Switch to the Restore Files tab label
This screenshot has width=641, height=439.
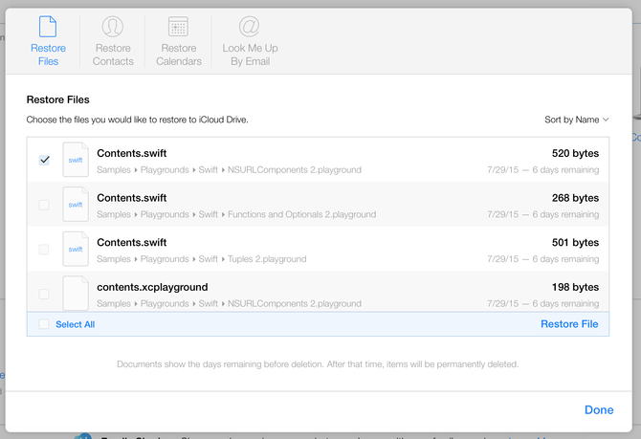click(48, 55)
